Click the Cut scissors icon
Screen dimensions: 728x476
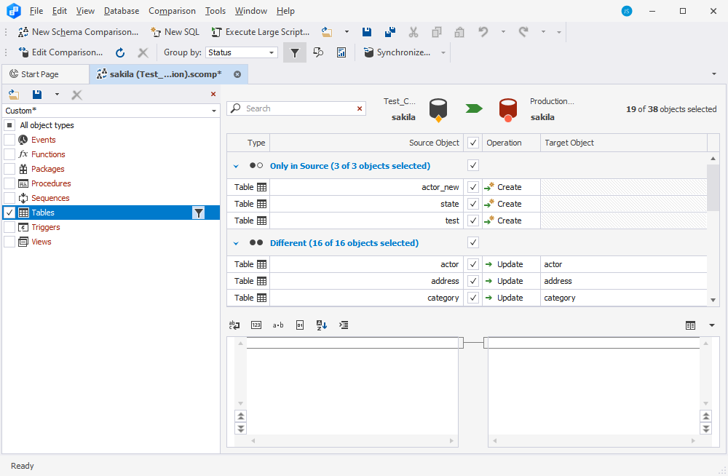tap(414, 32)
